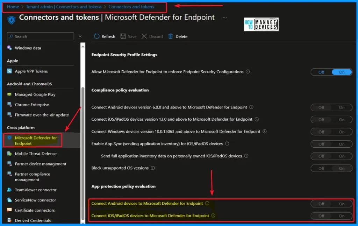The height and width of the screenshot is (226, 358).
Task: Click info icon for app protection Android setting
Action: pyautogui.click(x=207, y=203)
